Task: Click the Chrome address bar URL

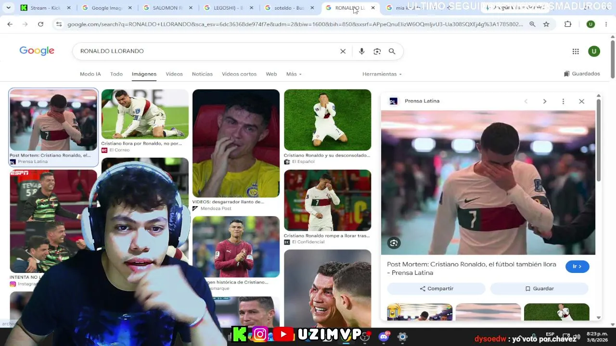Action: coord(295,24)
